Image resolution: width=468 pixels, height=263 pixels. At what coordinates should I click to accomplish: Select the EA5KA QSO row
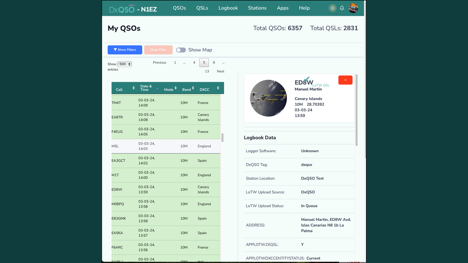tap(166, 233)
